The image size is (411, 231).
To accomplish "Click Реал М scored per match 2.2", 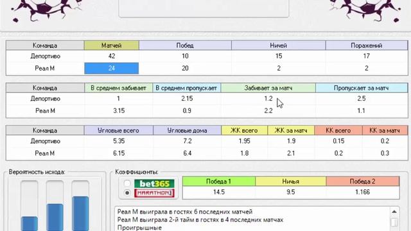I will 268,111.
